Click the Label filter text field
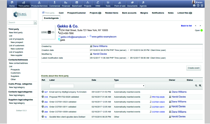This screenshot has height=124, width=210. [x=61, y=86]
